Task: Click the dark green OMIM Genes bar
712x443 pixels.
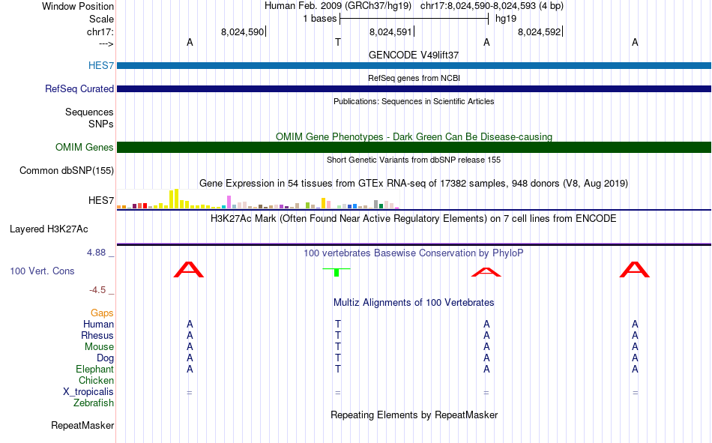Action: click(414, 147)
